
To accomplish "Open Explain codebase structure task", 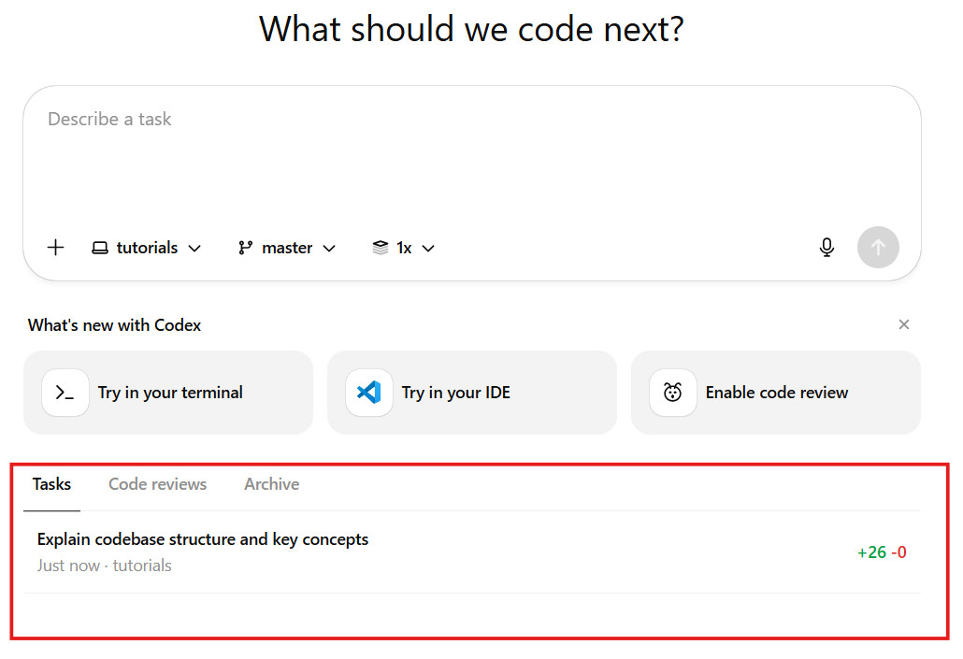I will tap(203, 539).
